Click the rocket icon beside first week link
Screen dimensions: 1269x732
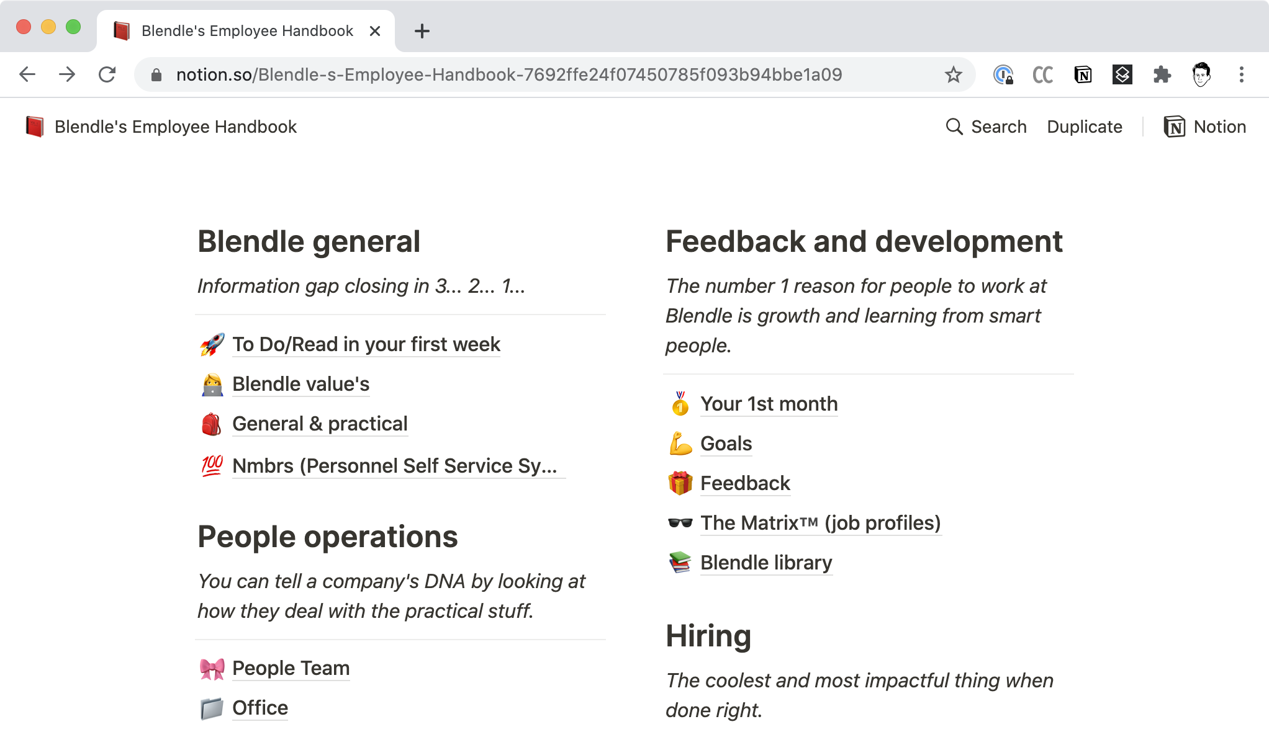(212, 344)
